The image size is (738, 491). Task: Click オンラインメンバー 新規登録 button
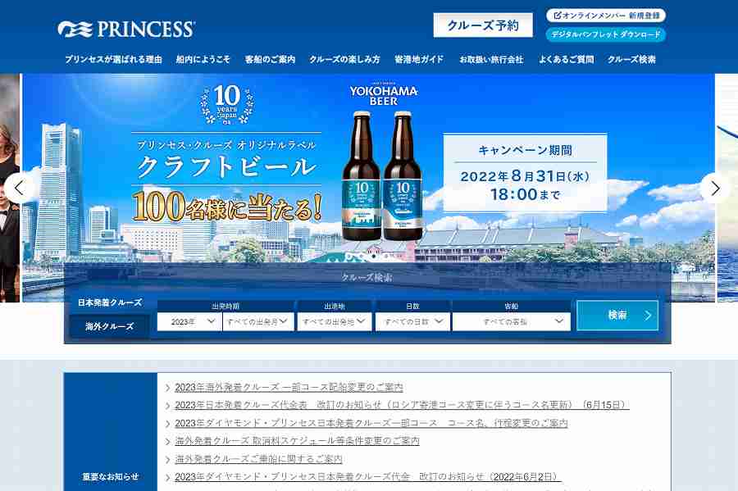click(x=606, y=16)
